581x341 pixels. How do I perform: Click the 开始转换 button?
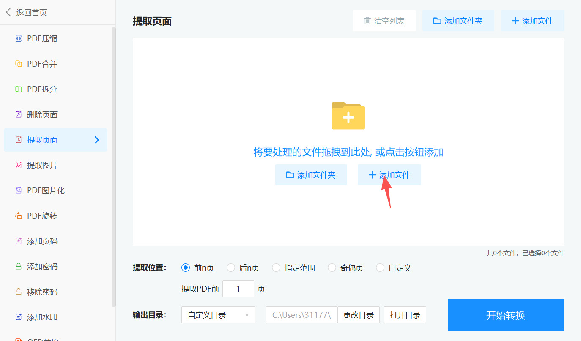pyautogui.click(x=505, y=315)
